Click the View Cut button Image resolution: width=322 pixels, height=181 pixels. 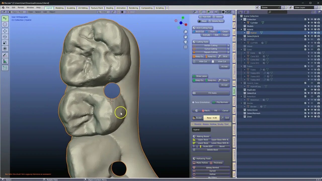coord(220,61)
